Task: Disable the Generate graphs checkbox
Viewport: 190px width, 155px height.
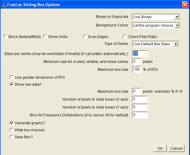Action: pos(12,123)
